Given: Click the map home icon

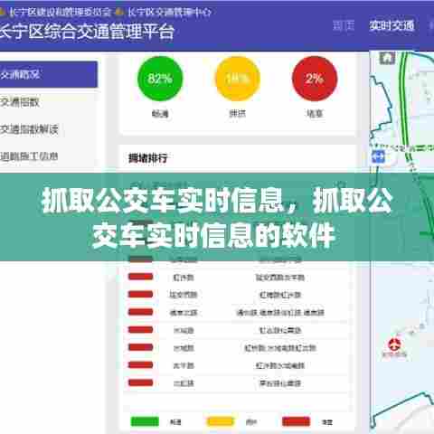Looking at the screenshot, I should point(387,58).
